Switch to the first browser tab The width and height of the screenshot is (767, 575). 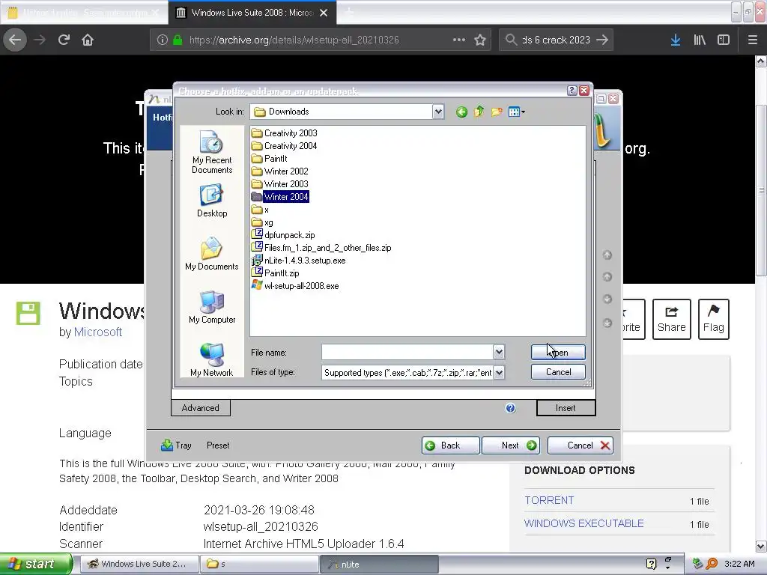(84, 13)
